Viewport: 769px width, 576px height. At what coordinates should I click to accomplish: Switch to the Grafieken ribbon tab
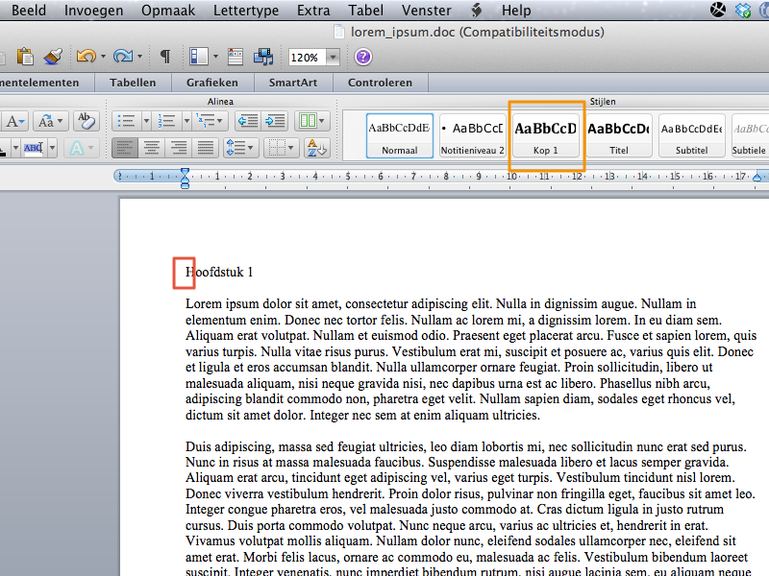point(212,83)
